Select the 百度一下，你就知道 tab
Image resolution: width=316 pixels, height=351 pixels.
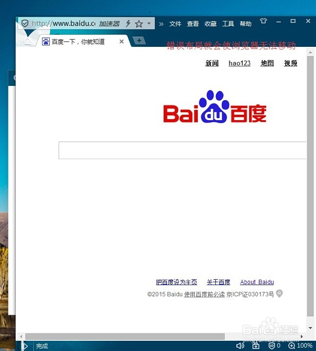(83, 41)
